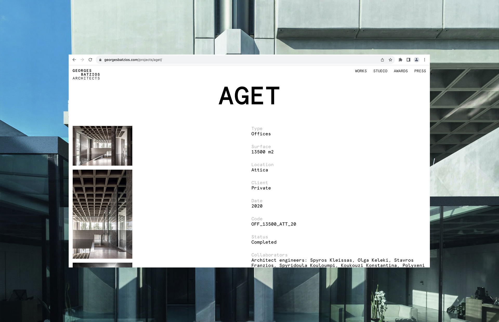499x322 pixels.
Task: Click the lock icon in address bar
Action: coord(100,60)
